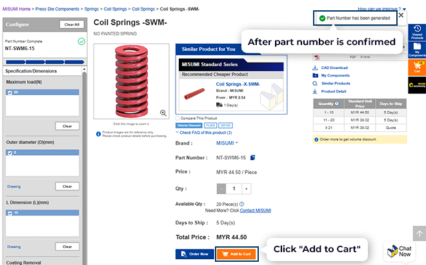
Task: Open the Product Detail link
Action: click(x=334, y=91)
